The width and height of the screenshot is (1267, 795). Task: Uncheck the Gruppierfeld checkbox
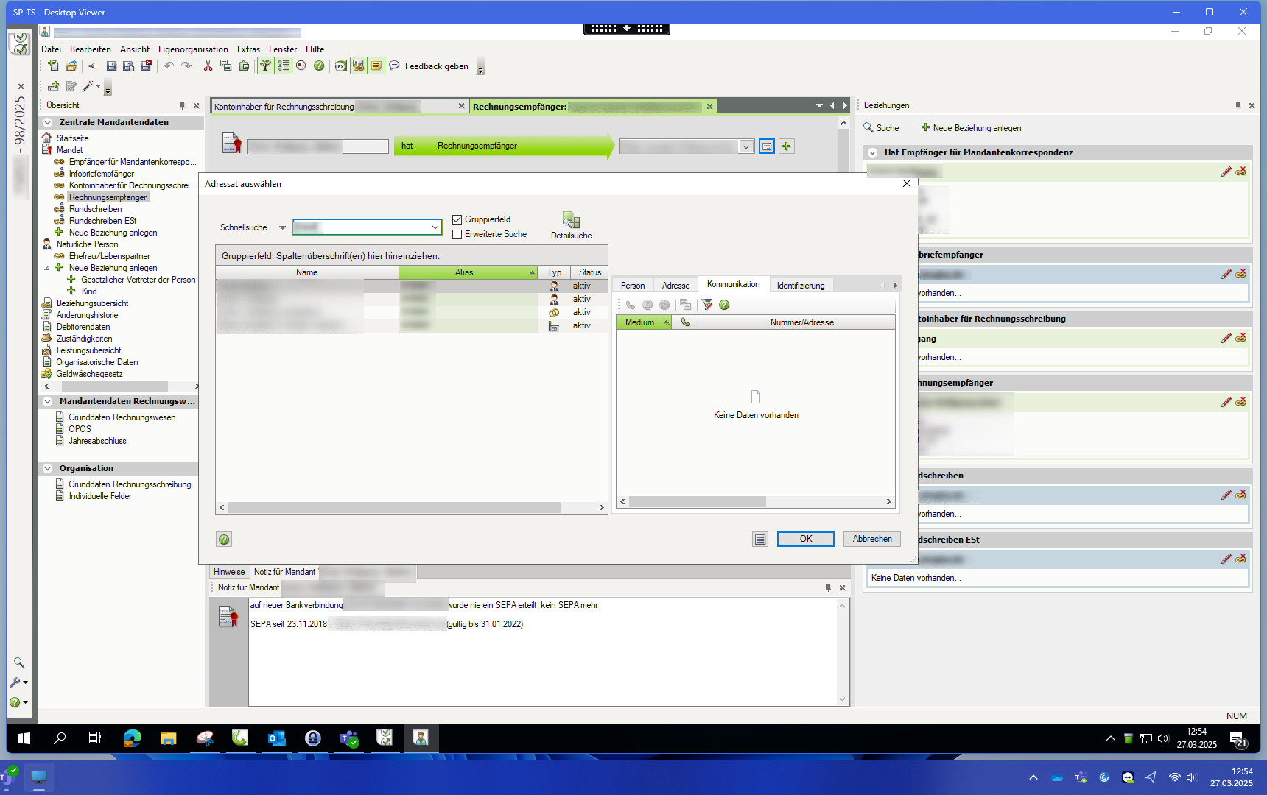[457, 219]
